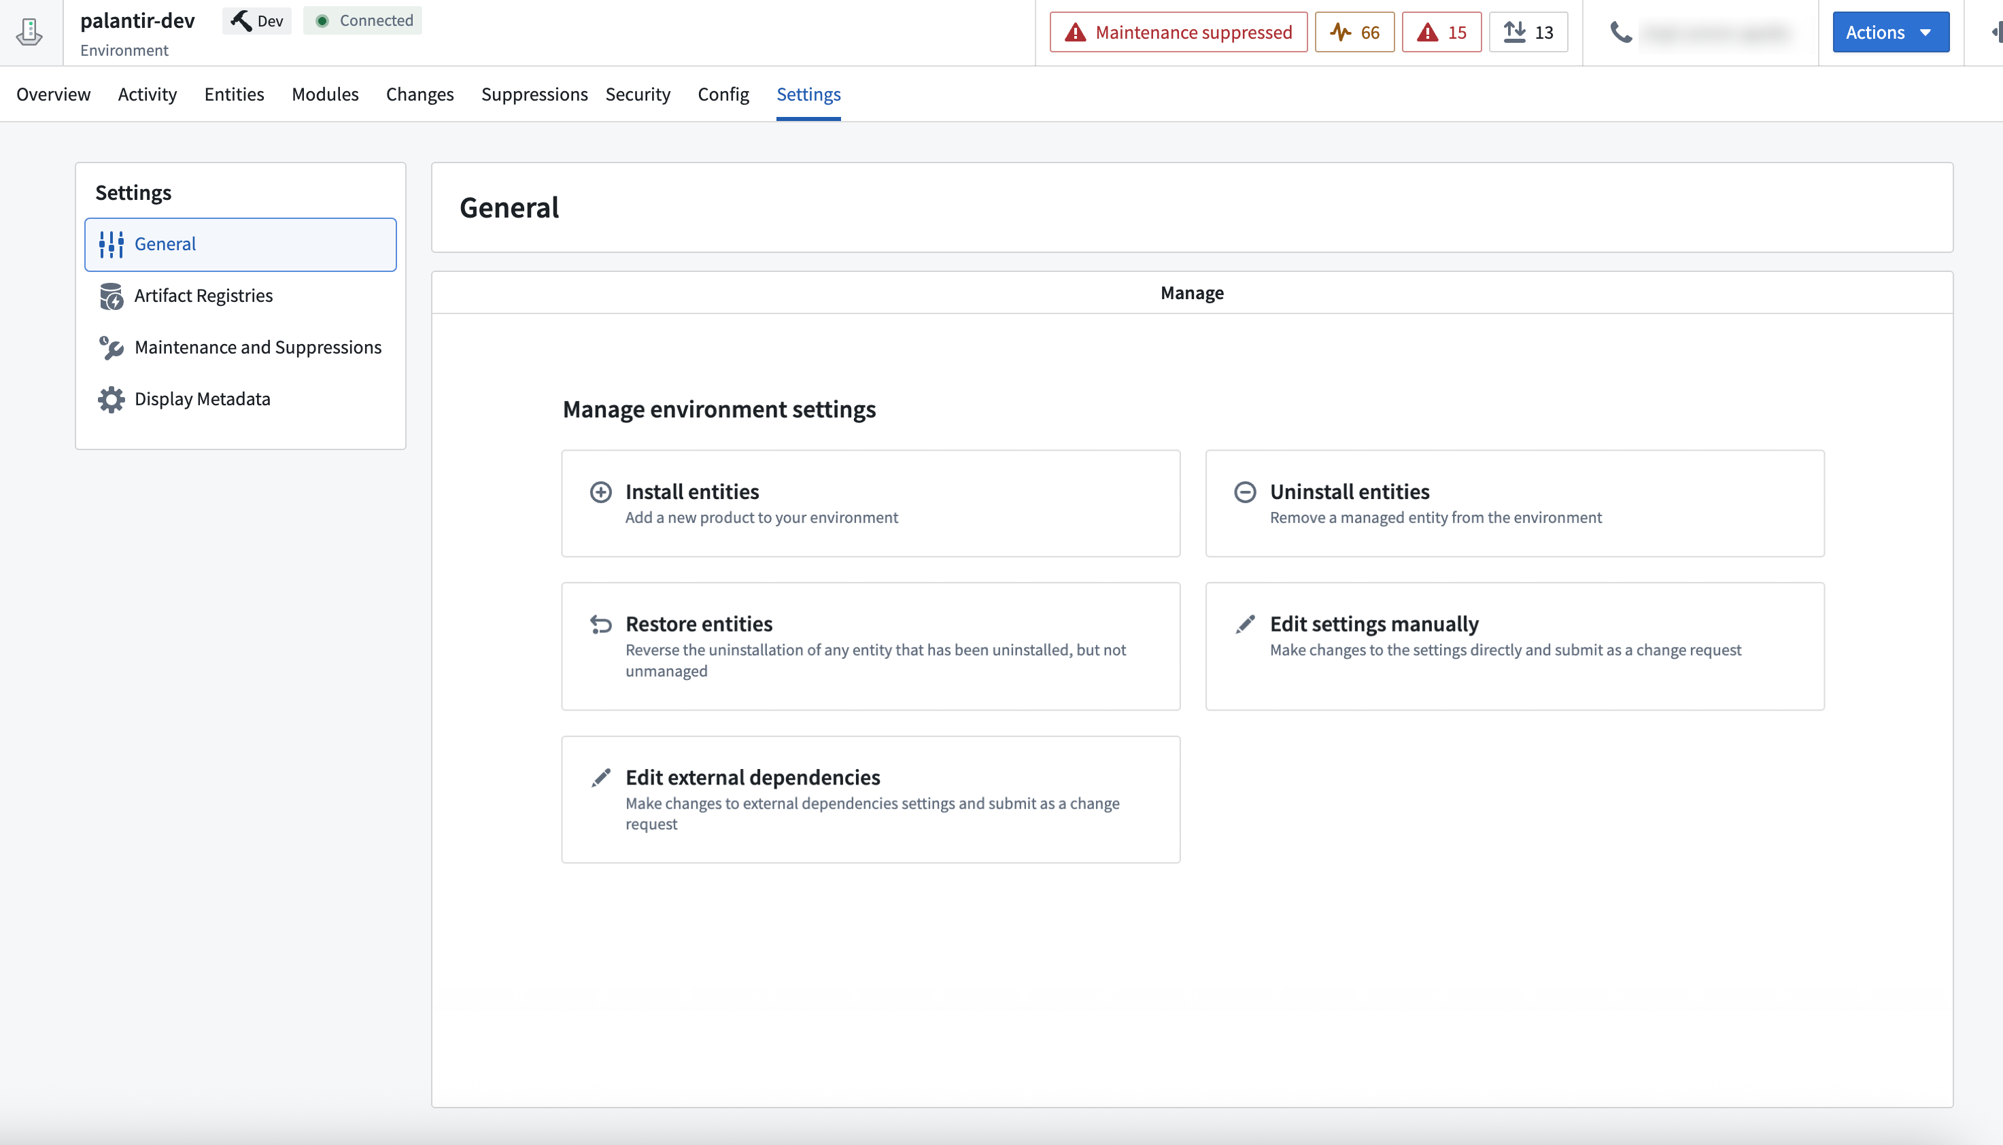Click the Connected status indicator
The image size is (2003, 1145).
pyautogui.click(x=362, y=20)
